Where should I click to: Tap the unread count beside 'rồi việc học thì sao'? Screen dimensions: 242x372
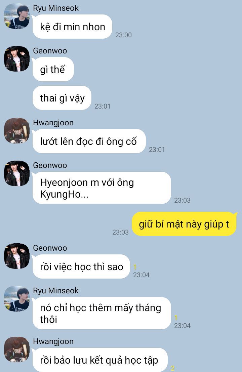coord(135,267)
